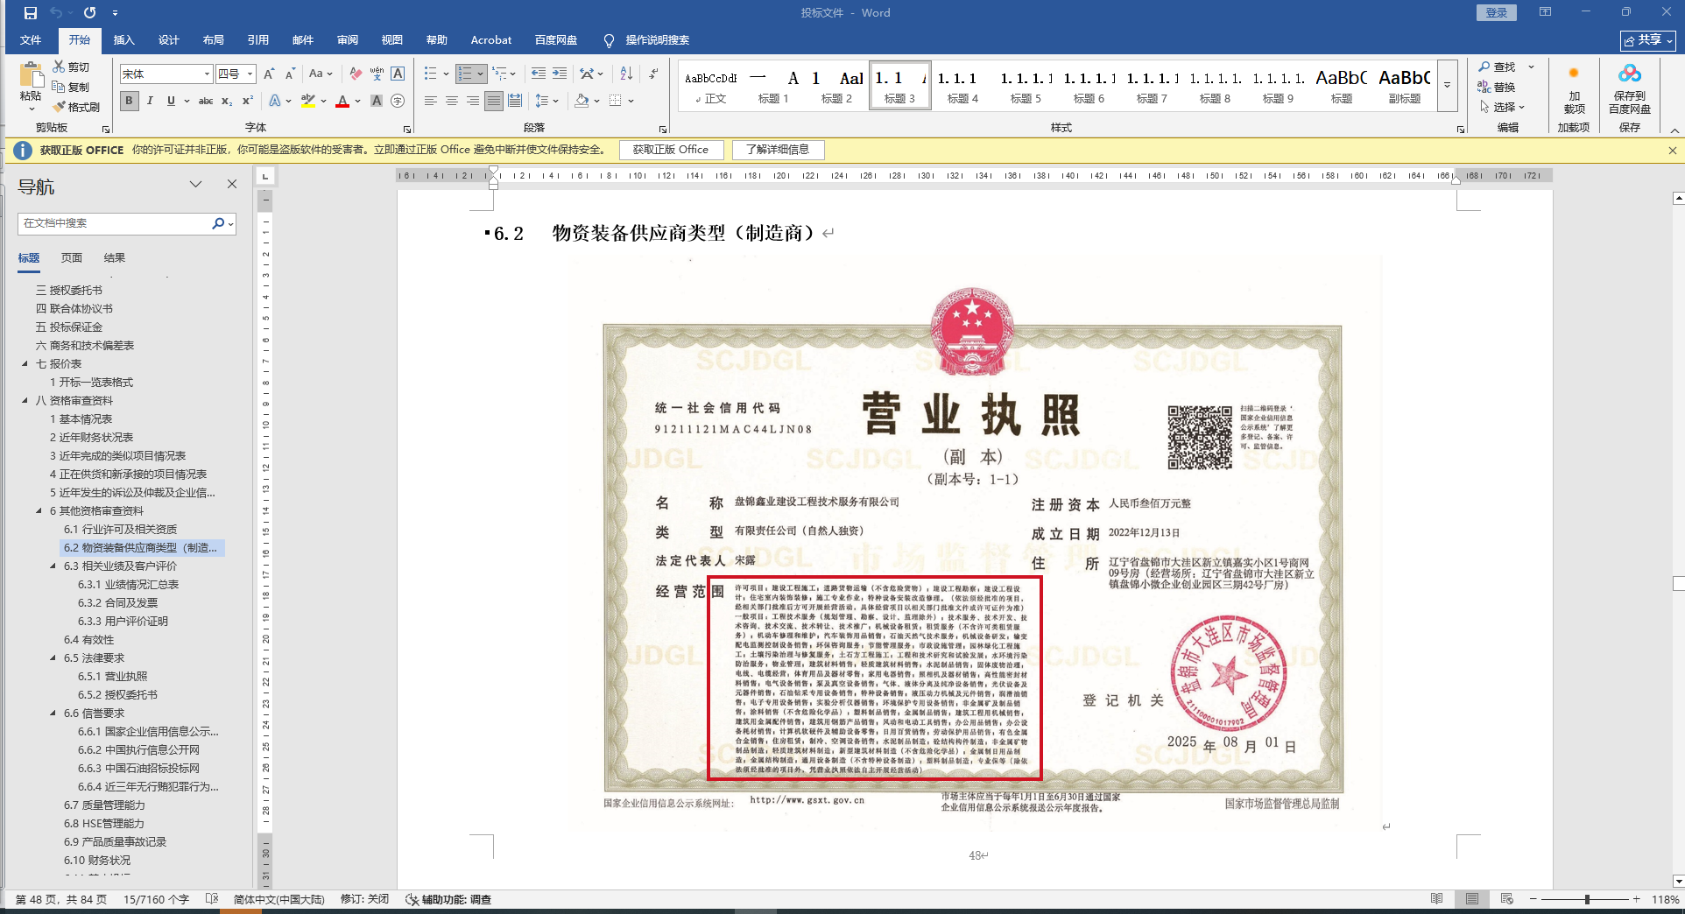The image size is (1685, 914).
Task: Open the line spacing dropdown
Action: (546, 101)
